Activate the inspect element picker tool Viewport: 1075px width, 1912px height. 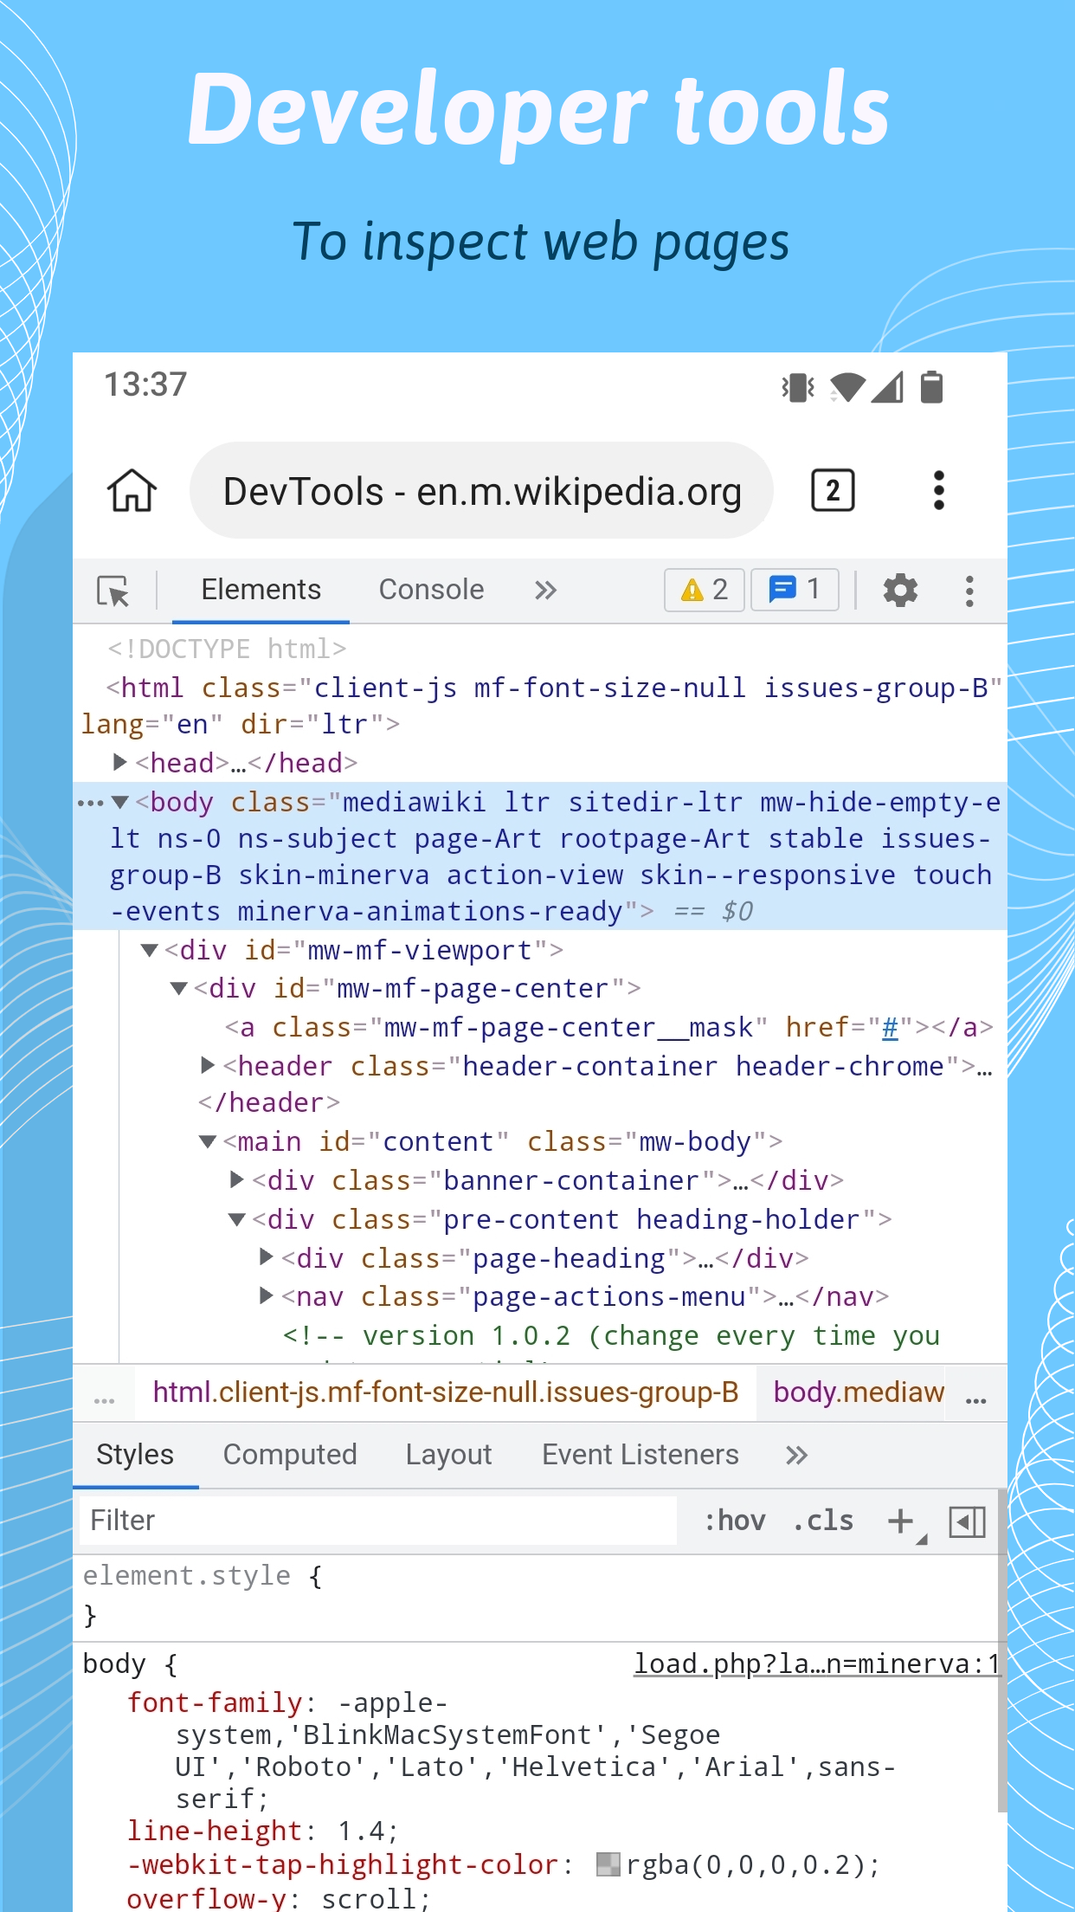(x=113, y=591)
